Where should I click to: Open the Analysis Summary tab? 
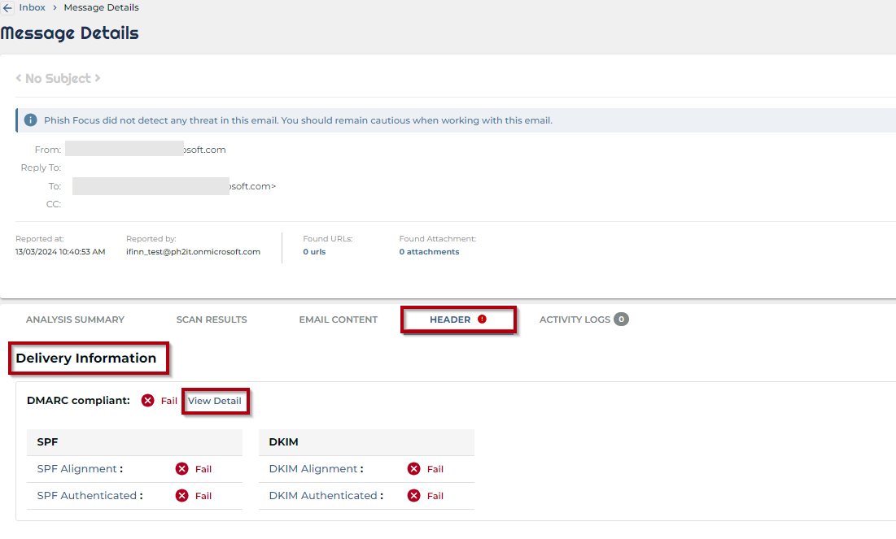tap(75, 319)
